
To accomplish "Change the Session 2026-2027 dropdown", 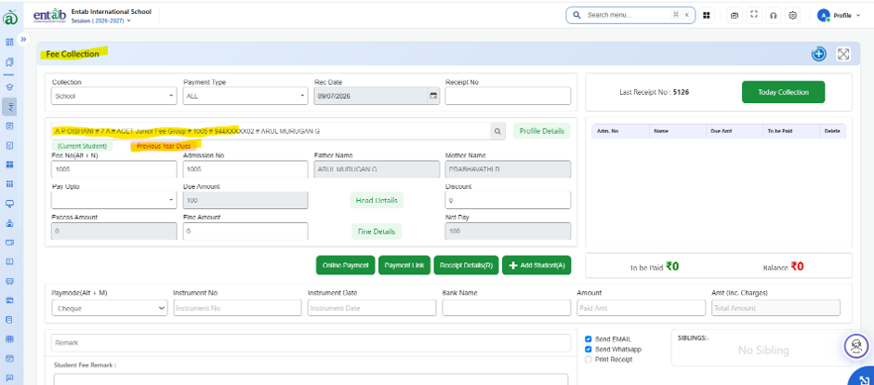I will [x=101, y=20].
